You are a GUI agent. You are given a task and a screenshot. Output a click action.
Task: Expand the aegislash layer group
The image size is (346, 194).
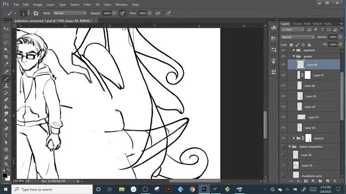[294, 50]
